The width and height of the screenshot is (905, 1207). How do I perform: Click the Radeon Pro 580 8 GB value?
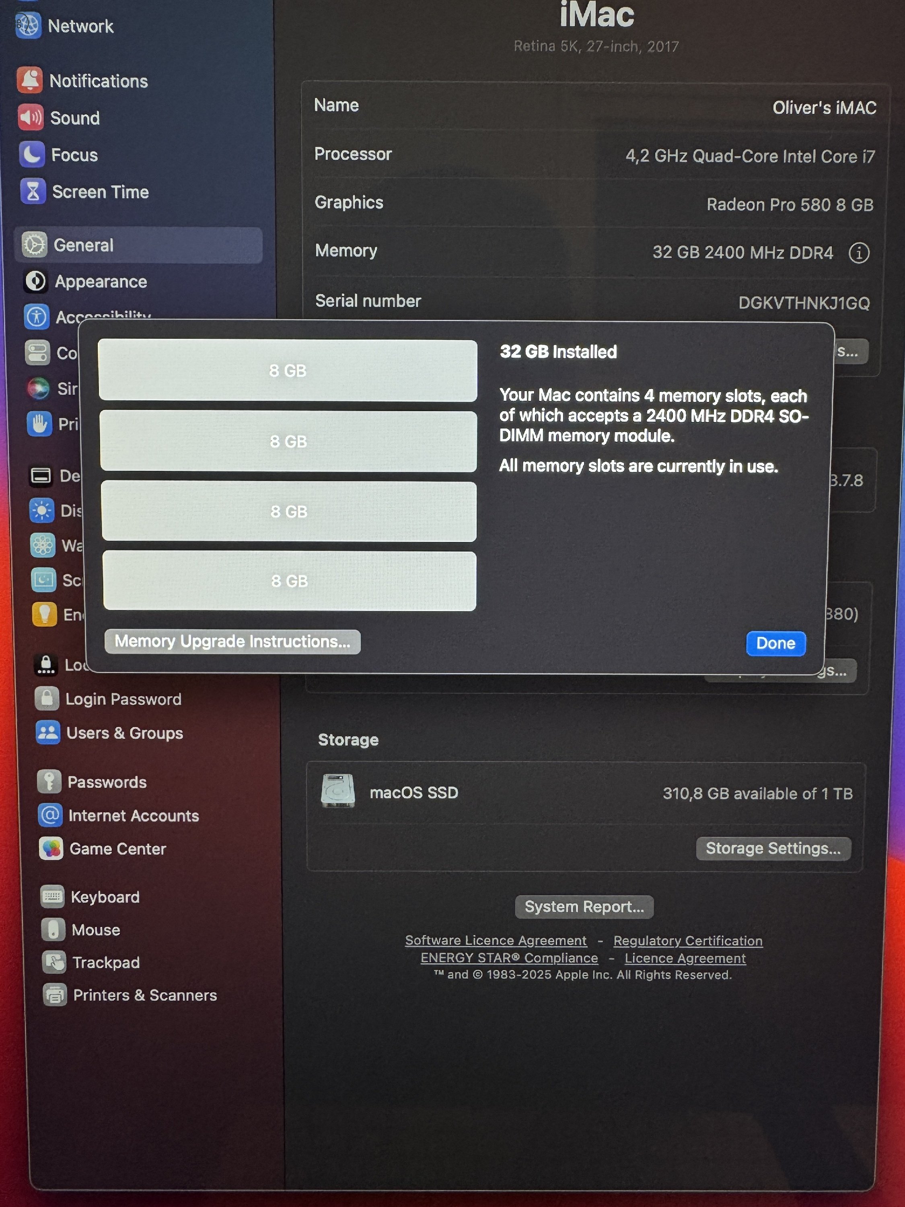[x=790, y=205]
